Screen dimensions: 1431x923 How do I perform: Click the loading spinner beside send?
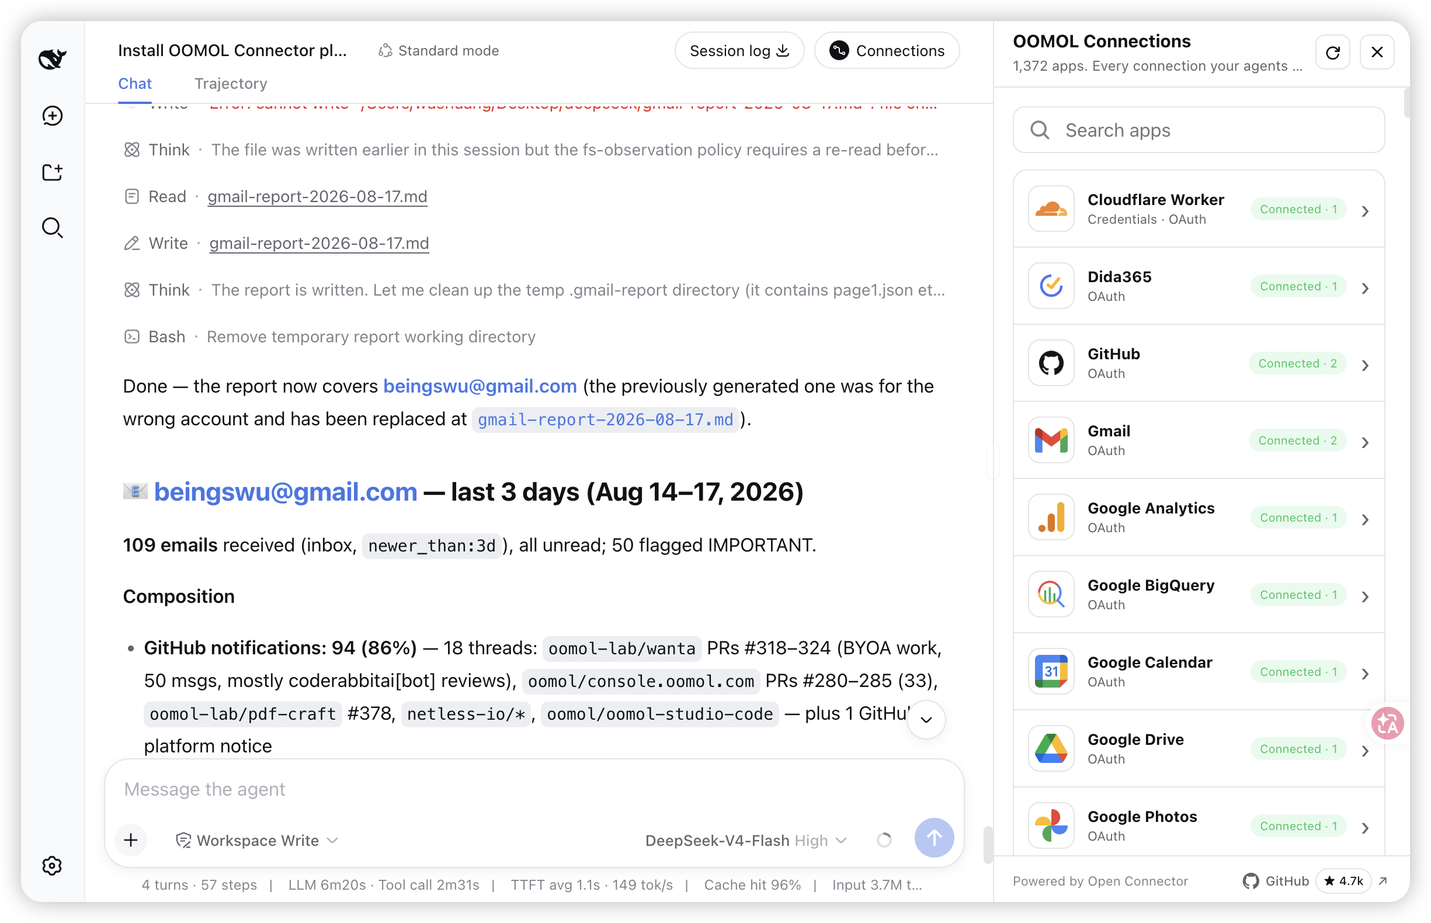[884, 840]
